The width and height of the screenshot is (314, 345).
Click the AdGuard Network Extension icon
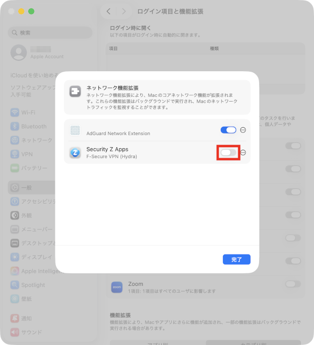(75, 130)
